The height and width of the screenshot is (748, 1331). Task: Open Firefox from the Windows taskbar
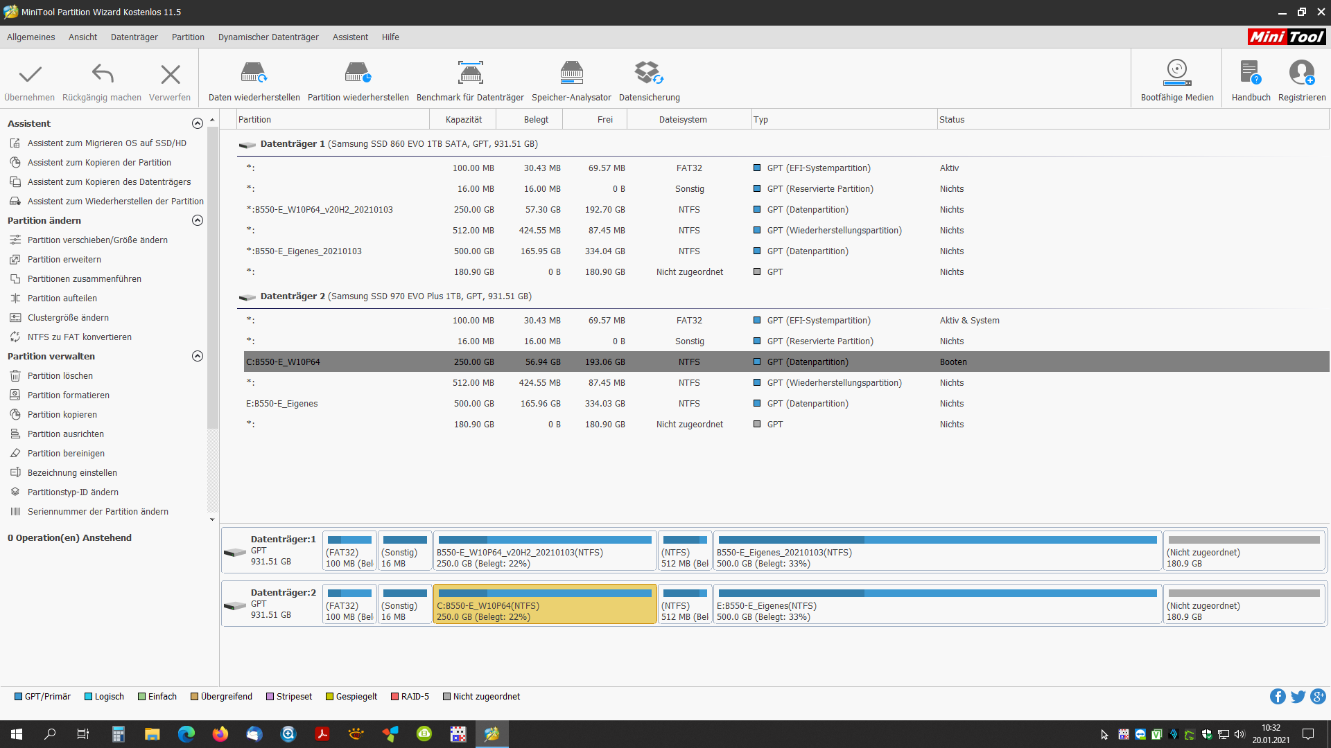220,734
